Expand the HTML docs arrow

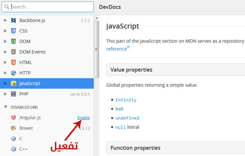[x=5, y=62]
